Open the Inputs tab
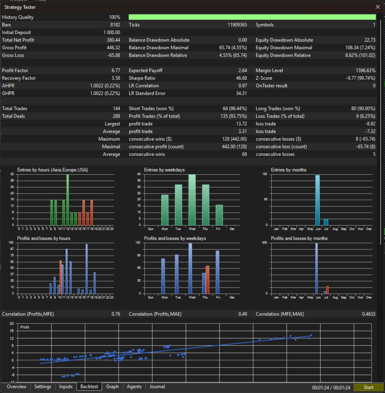The width and height of the screenshot is (385, 393). 66,387
